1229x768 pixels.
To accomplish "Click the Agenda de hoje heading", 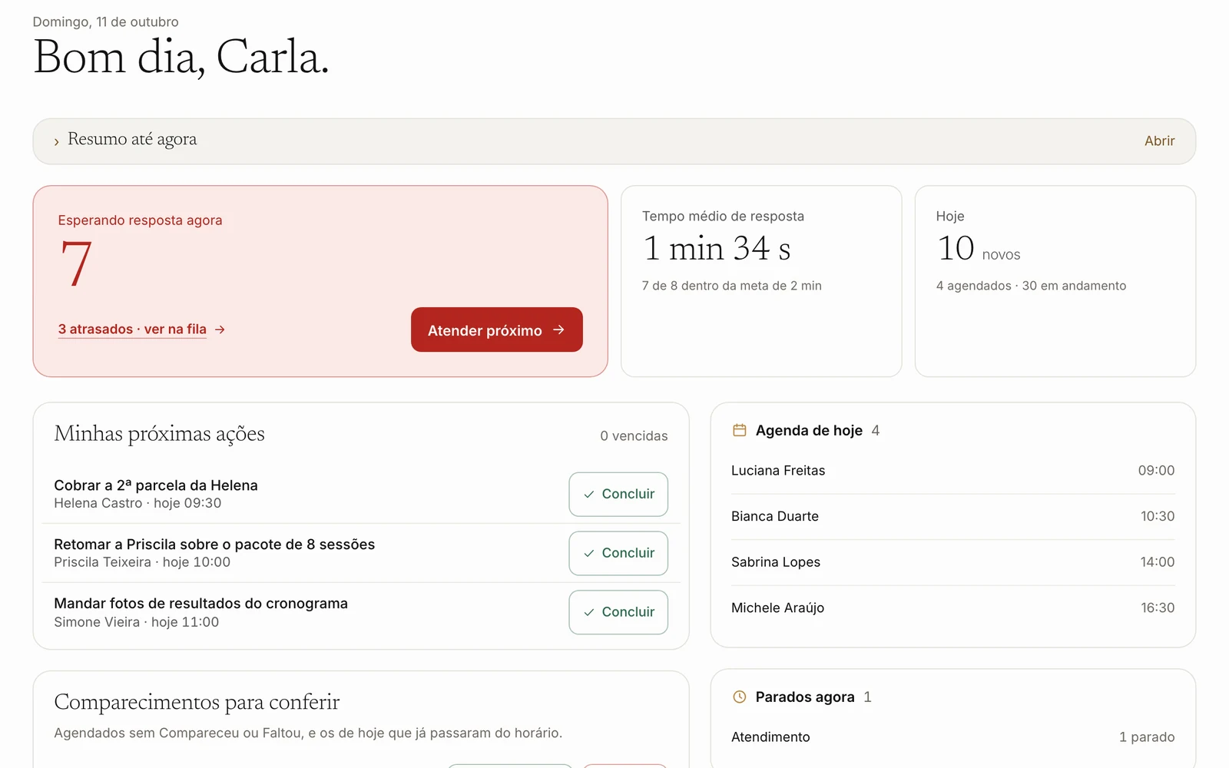I will coord(809,430).
